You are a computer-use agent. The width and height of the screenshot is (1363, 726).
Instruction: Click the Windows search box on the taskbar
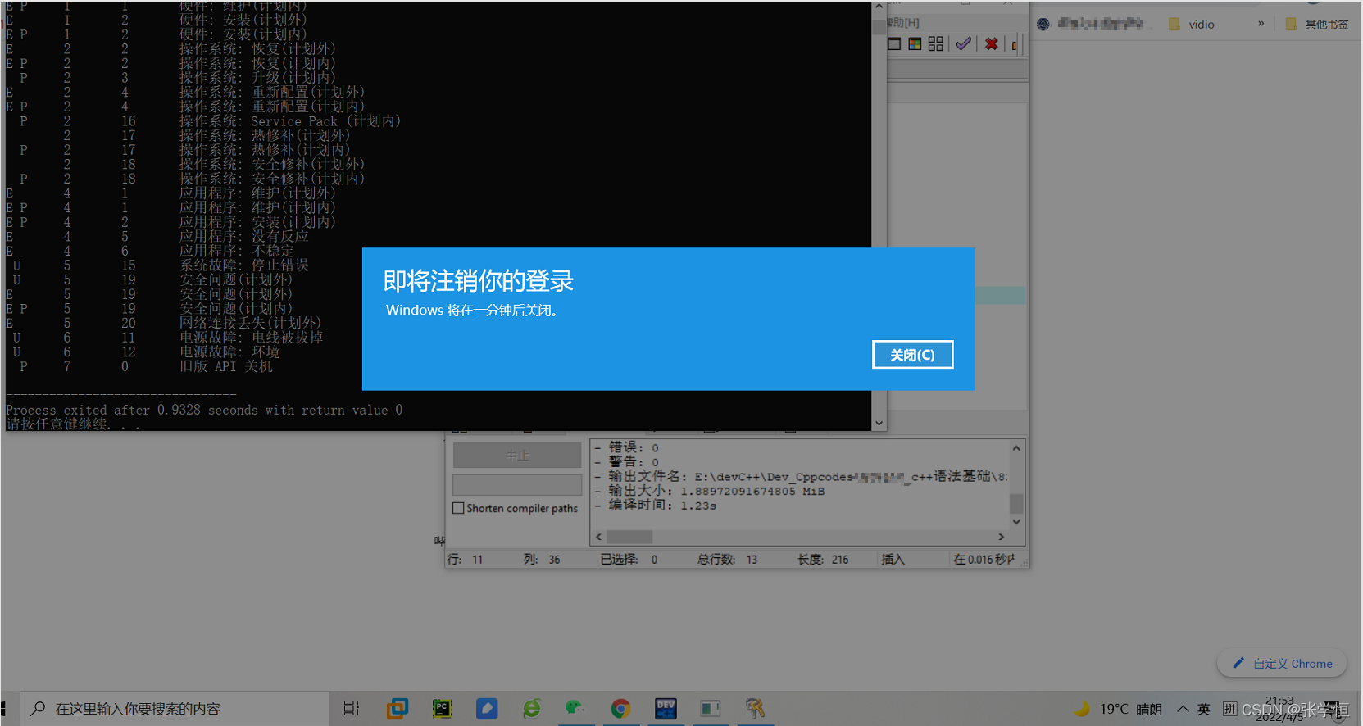tap(176, 709)
